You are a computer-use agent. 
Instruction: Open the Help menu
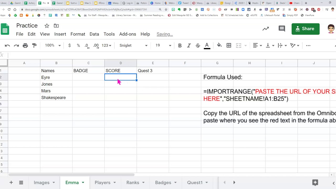point(145,34)
